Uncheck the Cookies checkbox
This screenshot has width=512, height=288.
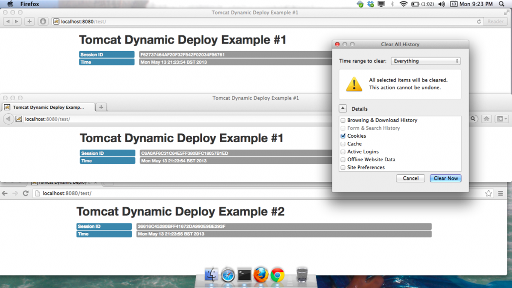(x=343, y=136)
